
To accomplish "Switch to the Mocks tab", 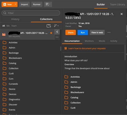I will pos(102,41).
